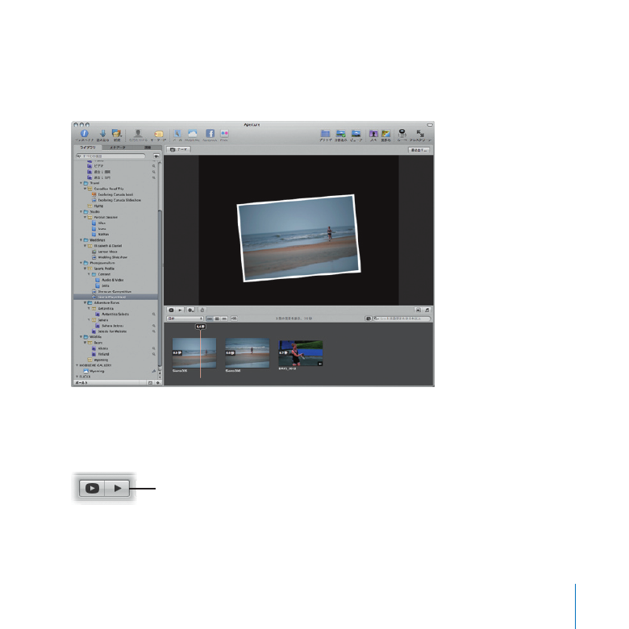This screenshot has width=629, height=629.
Task: Switch to Viewer icon in toolbar
Action: click(356, 134)
